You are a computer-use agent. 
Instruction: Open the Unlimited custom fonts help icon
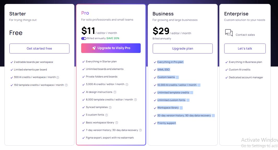pyautogui.click(x=188, y=100)
